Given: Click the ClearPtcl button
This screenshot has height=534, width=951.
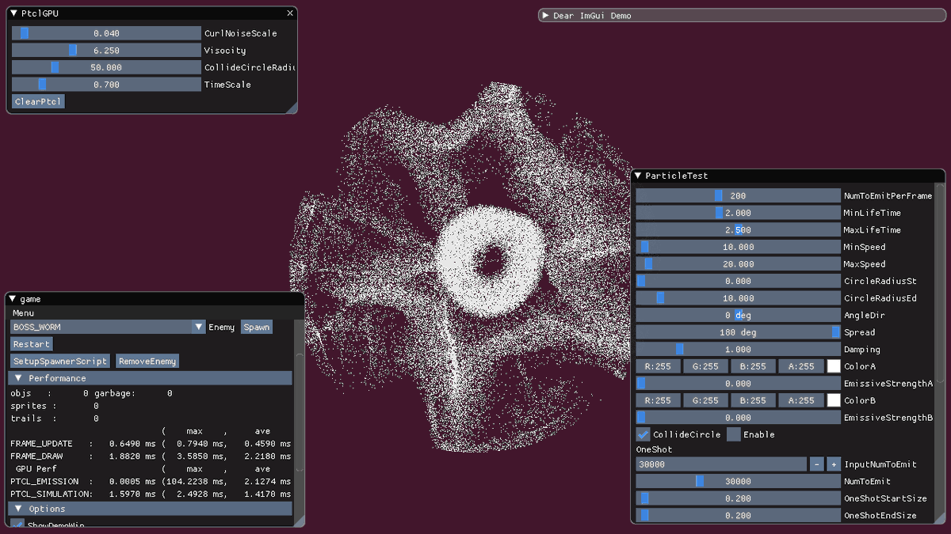Looking at the screenshot, I should tap(38, 101).
